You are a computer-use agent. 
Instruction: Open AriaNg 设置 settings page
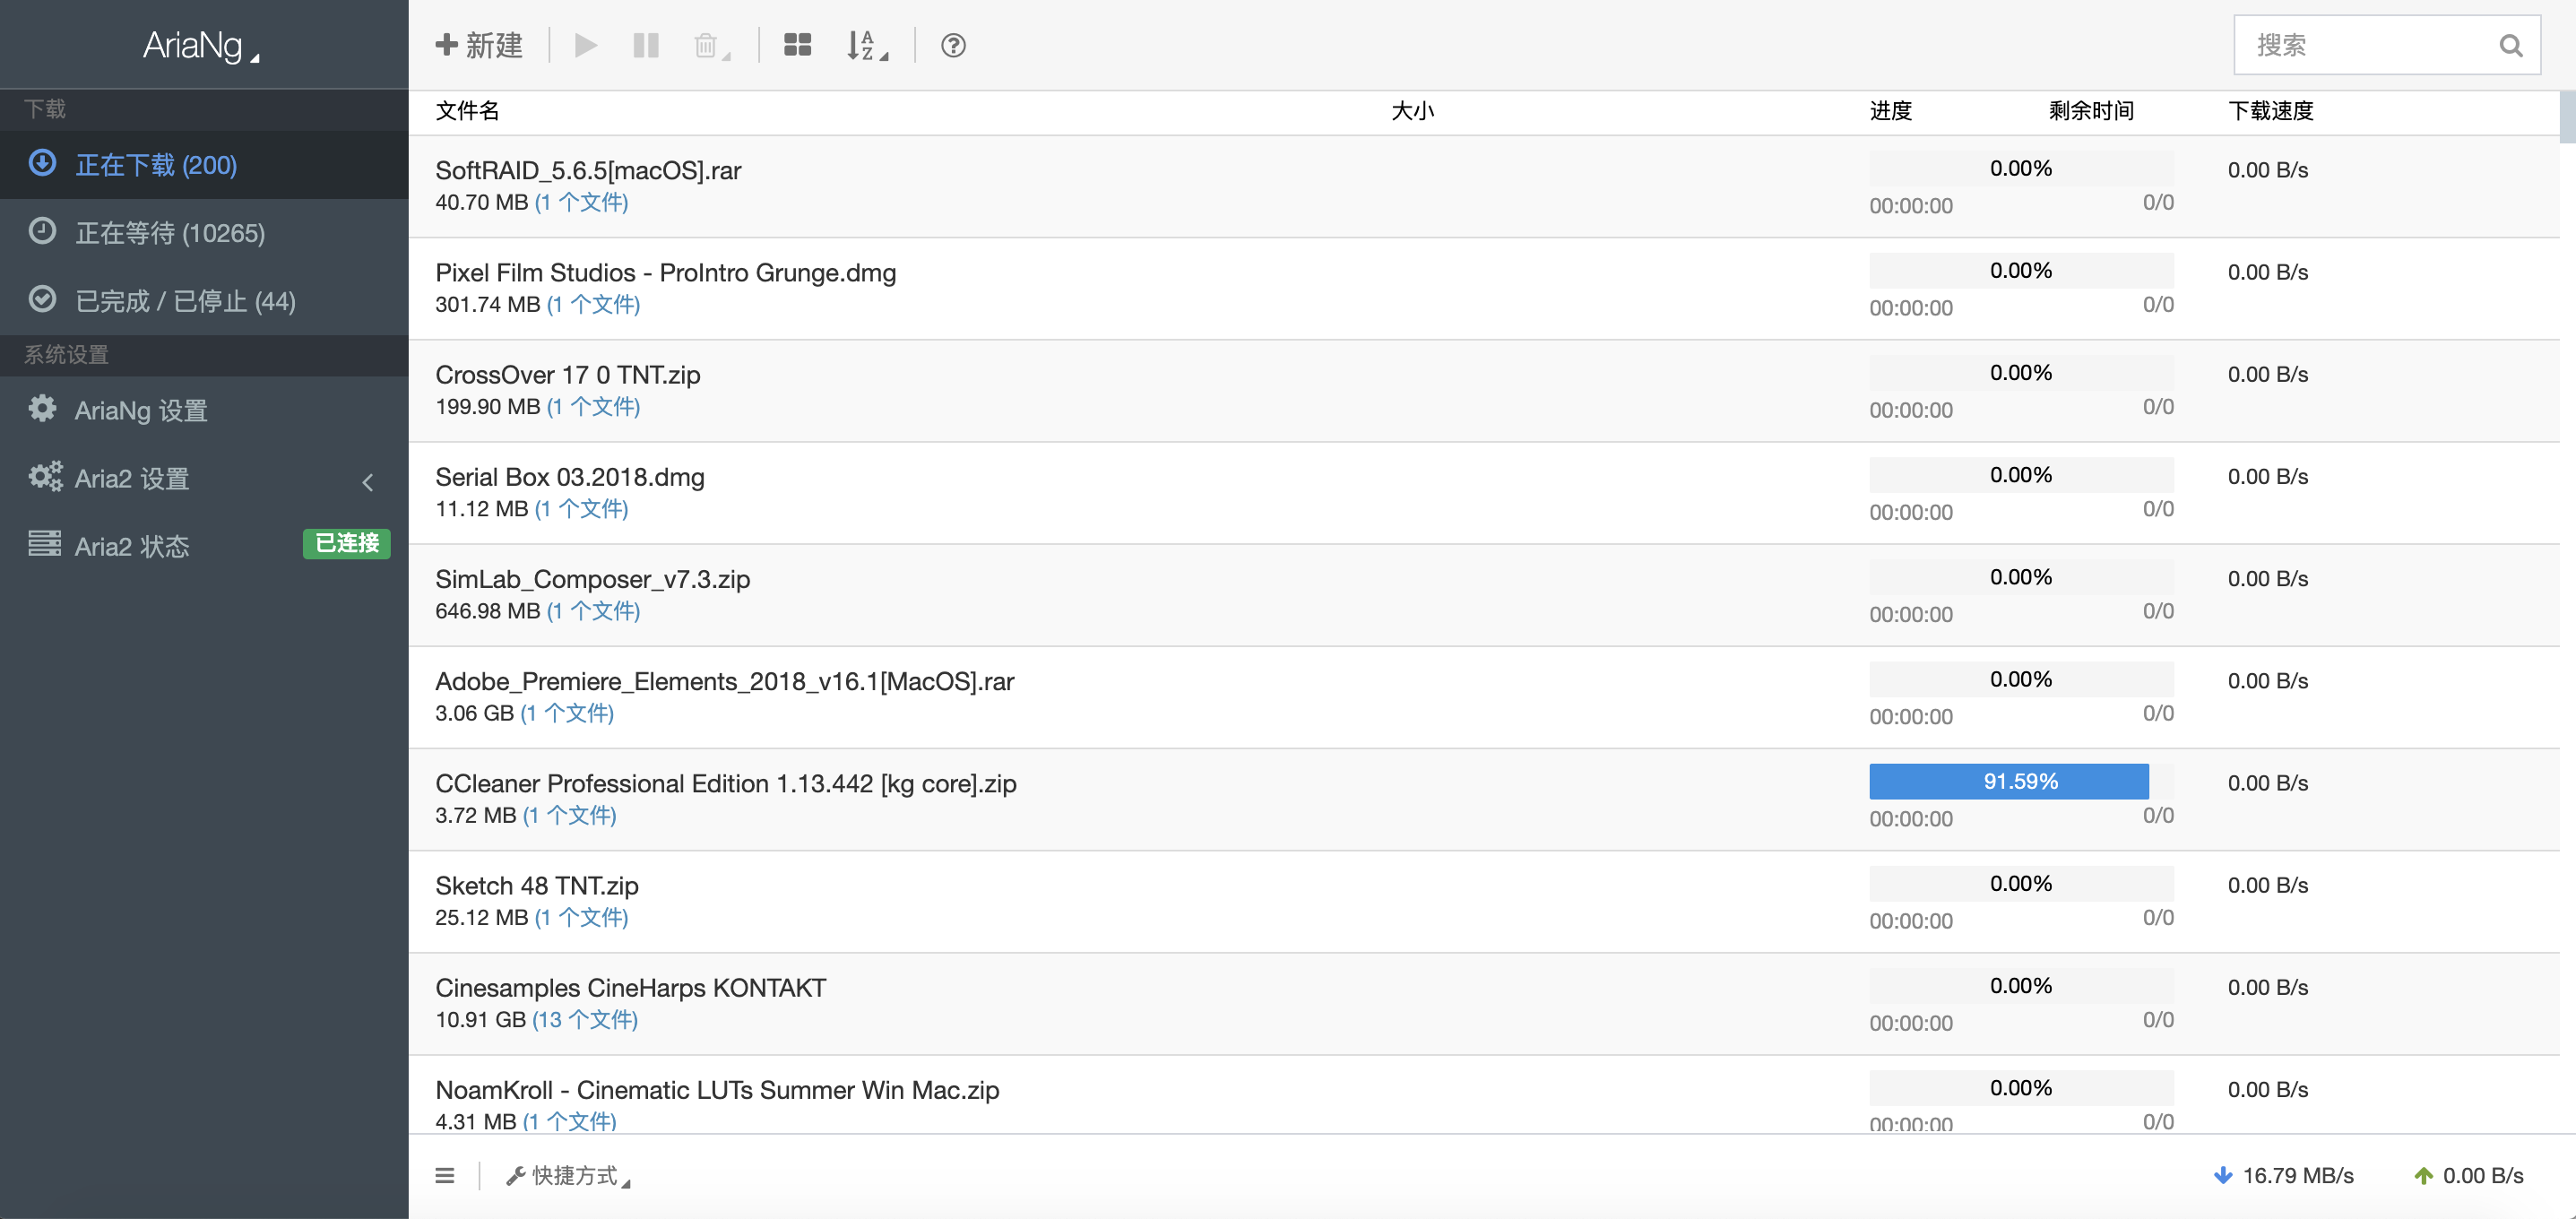coord(140,410)
